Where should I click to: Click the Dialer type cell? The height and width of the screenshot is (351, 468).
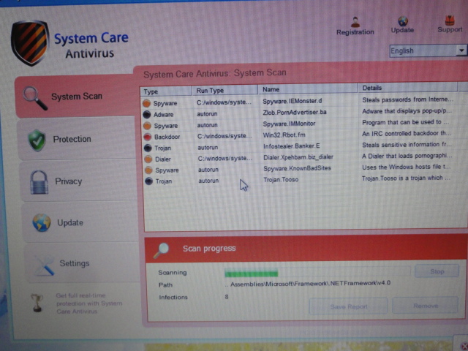(163, 159)
